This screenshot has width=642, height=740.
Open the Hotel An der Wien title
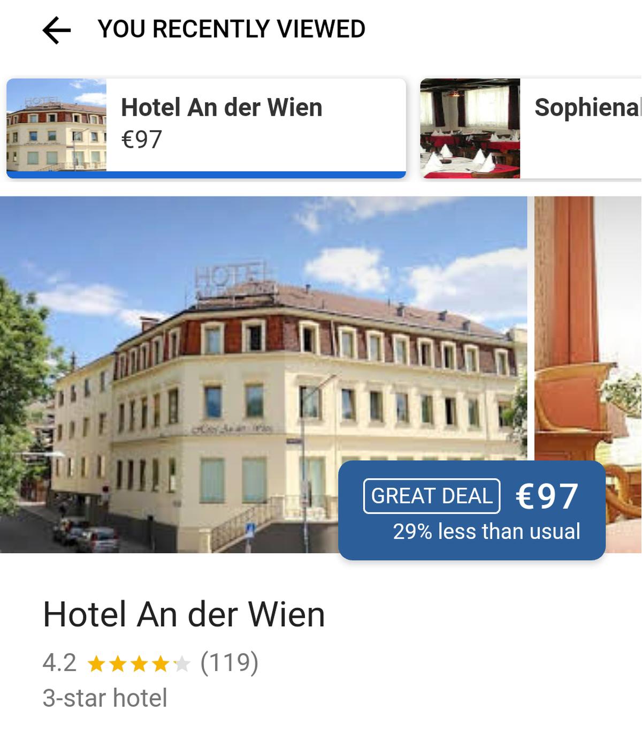[x=184, y=614]
